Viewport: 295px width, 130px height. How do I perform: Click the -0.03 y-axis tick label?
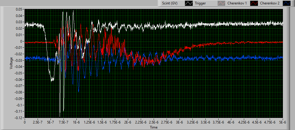coord(19,60)
